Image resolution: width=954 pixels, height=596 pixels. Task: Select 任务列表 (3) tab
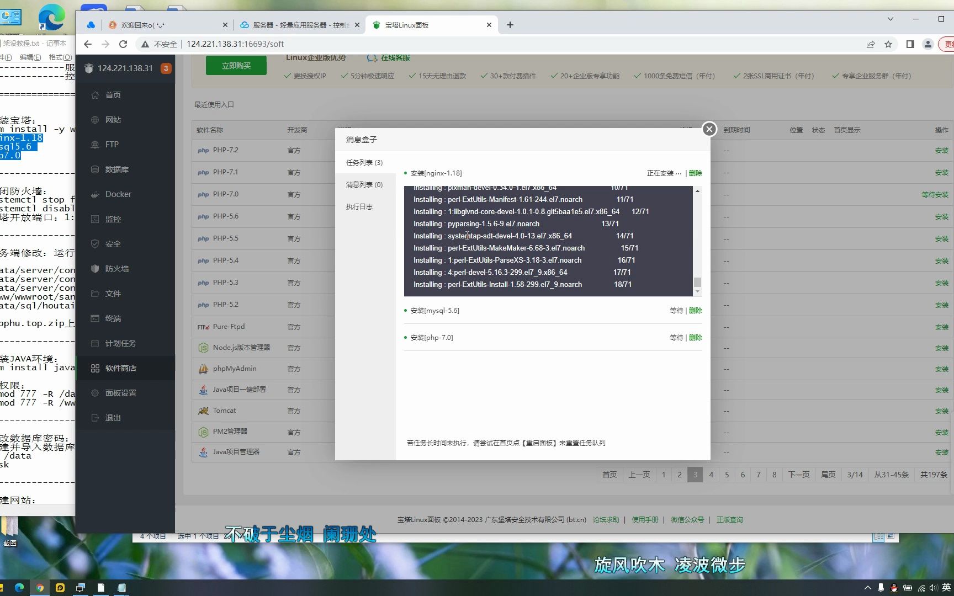click(365, 162)
